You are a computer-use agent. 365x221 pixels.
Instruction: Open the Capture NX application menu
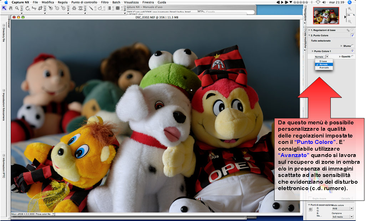(x=20, y=2)
